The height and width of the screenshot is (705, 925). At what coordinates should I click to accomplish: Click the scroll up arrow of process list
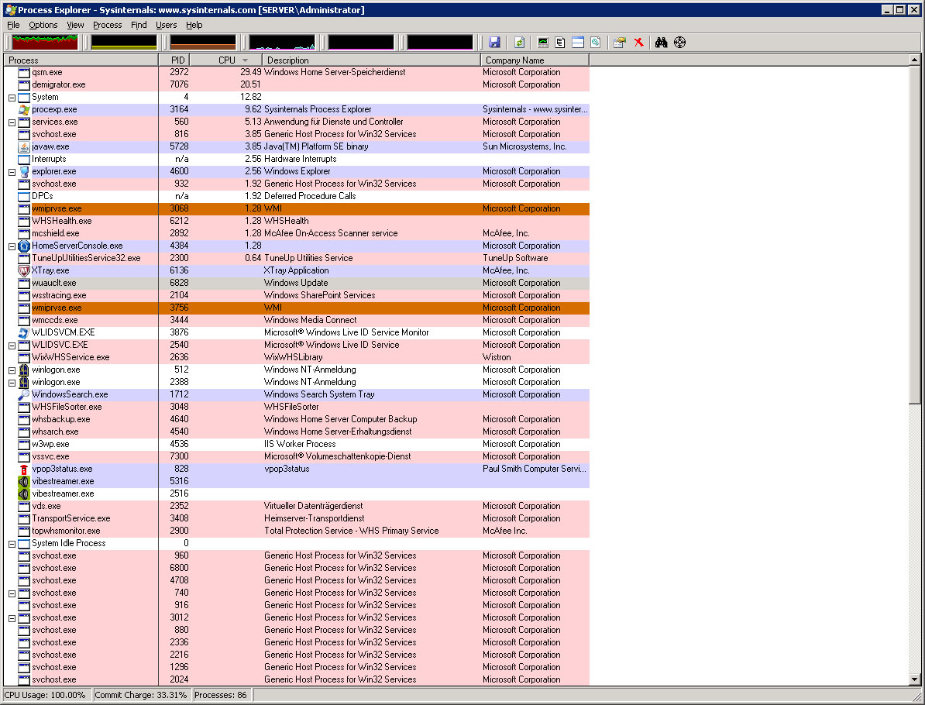[914, 60]
